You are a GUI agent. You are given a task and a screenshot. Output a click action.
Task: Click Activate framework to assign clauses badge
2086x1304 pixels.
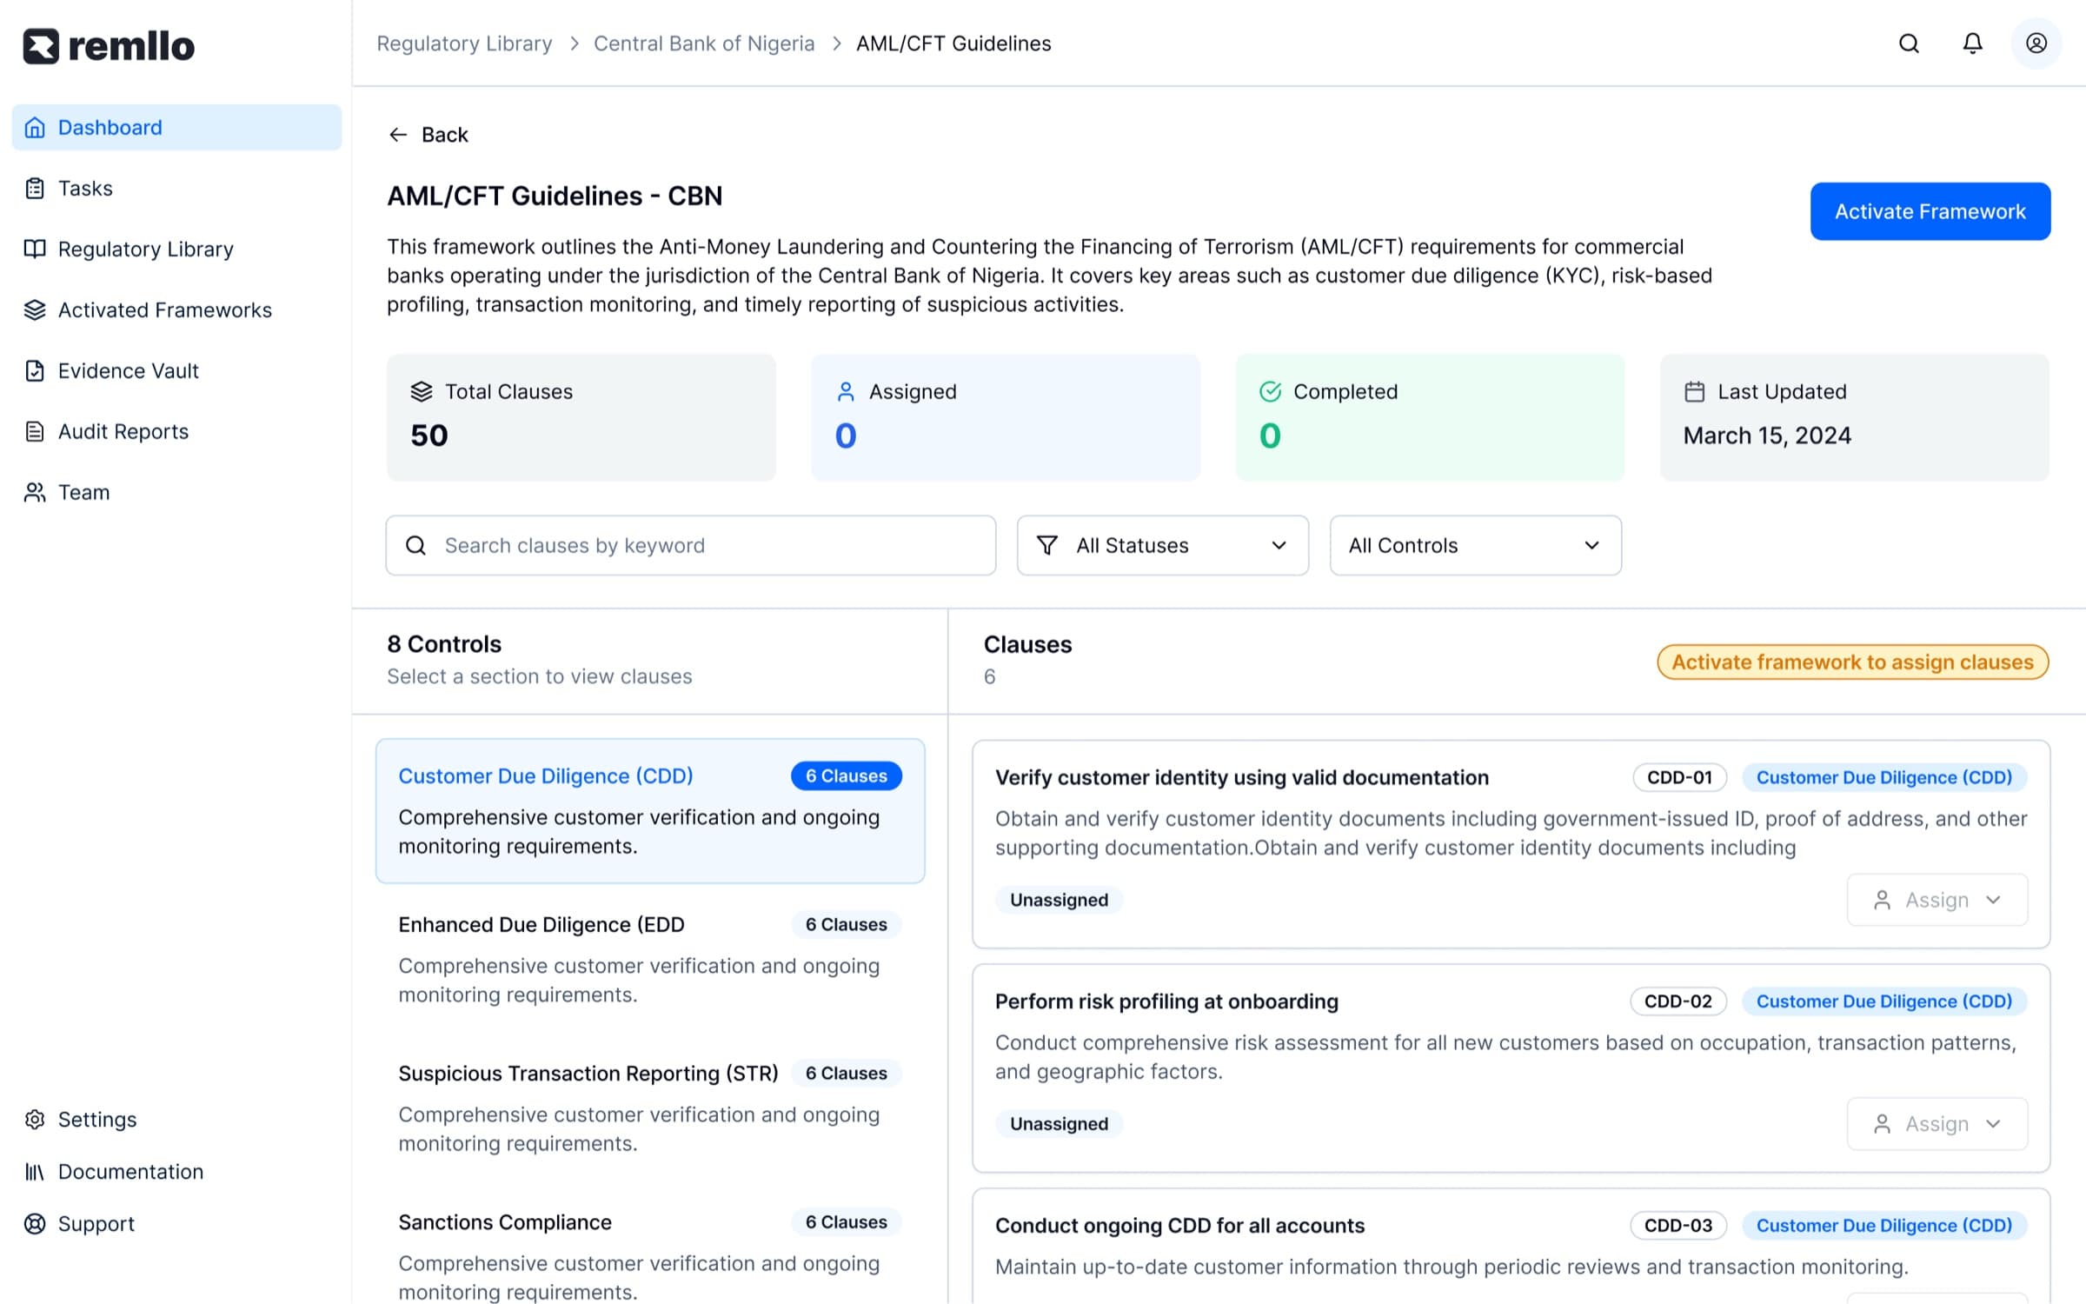tap(1853, 662)
